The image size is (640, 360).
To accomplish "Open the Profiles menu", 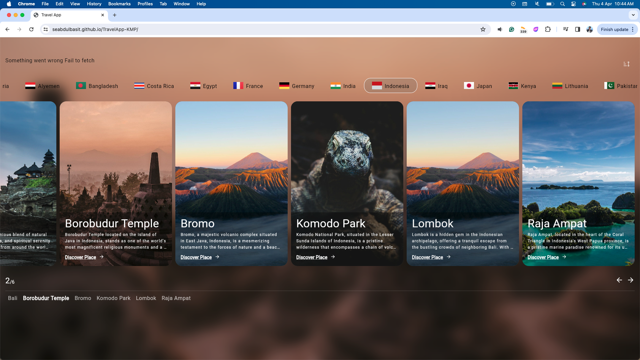I will (x=145, y=4).
